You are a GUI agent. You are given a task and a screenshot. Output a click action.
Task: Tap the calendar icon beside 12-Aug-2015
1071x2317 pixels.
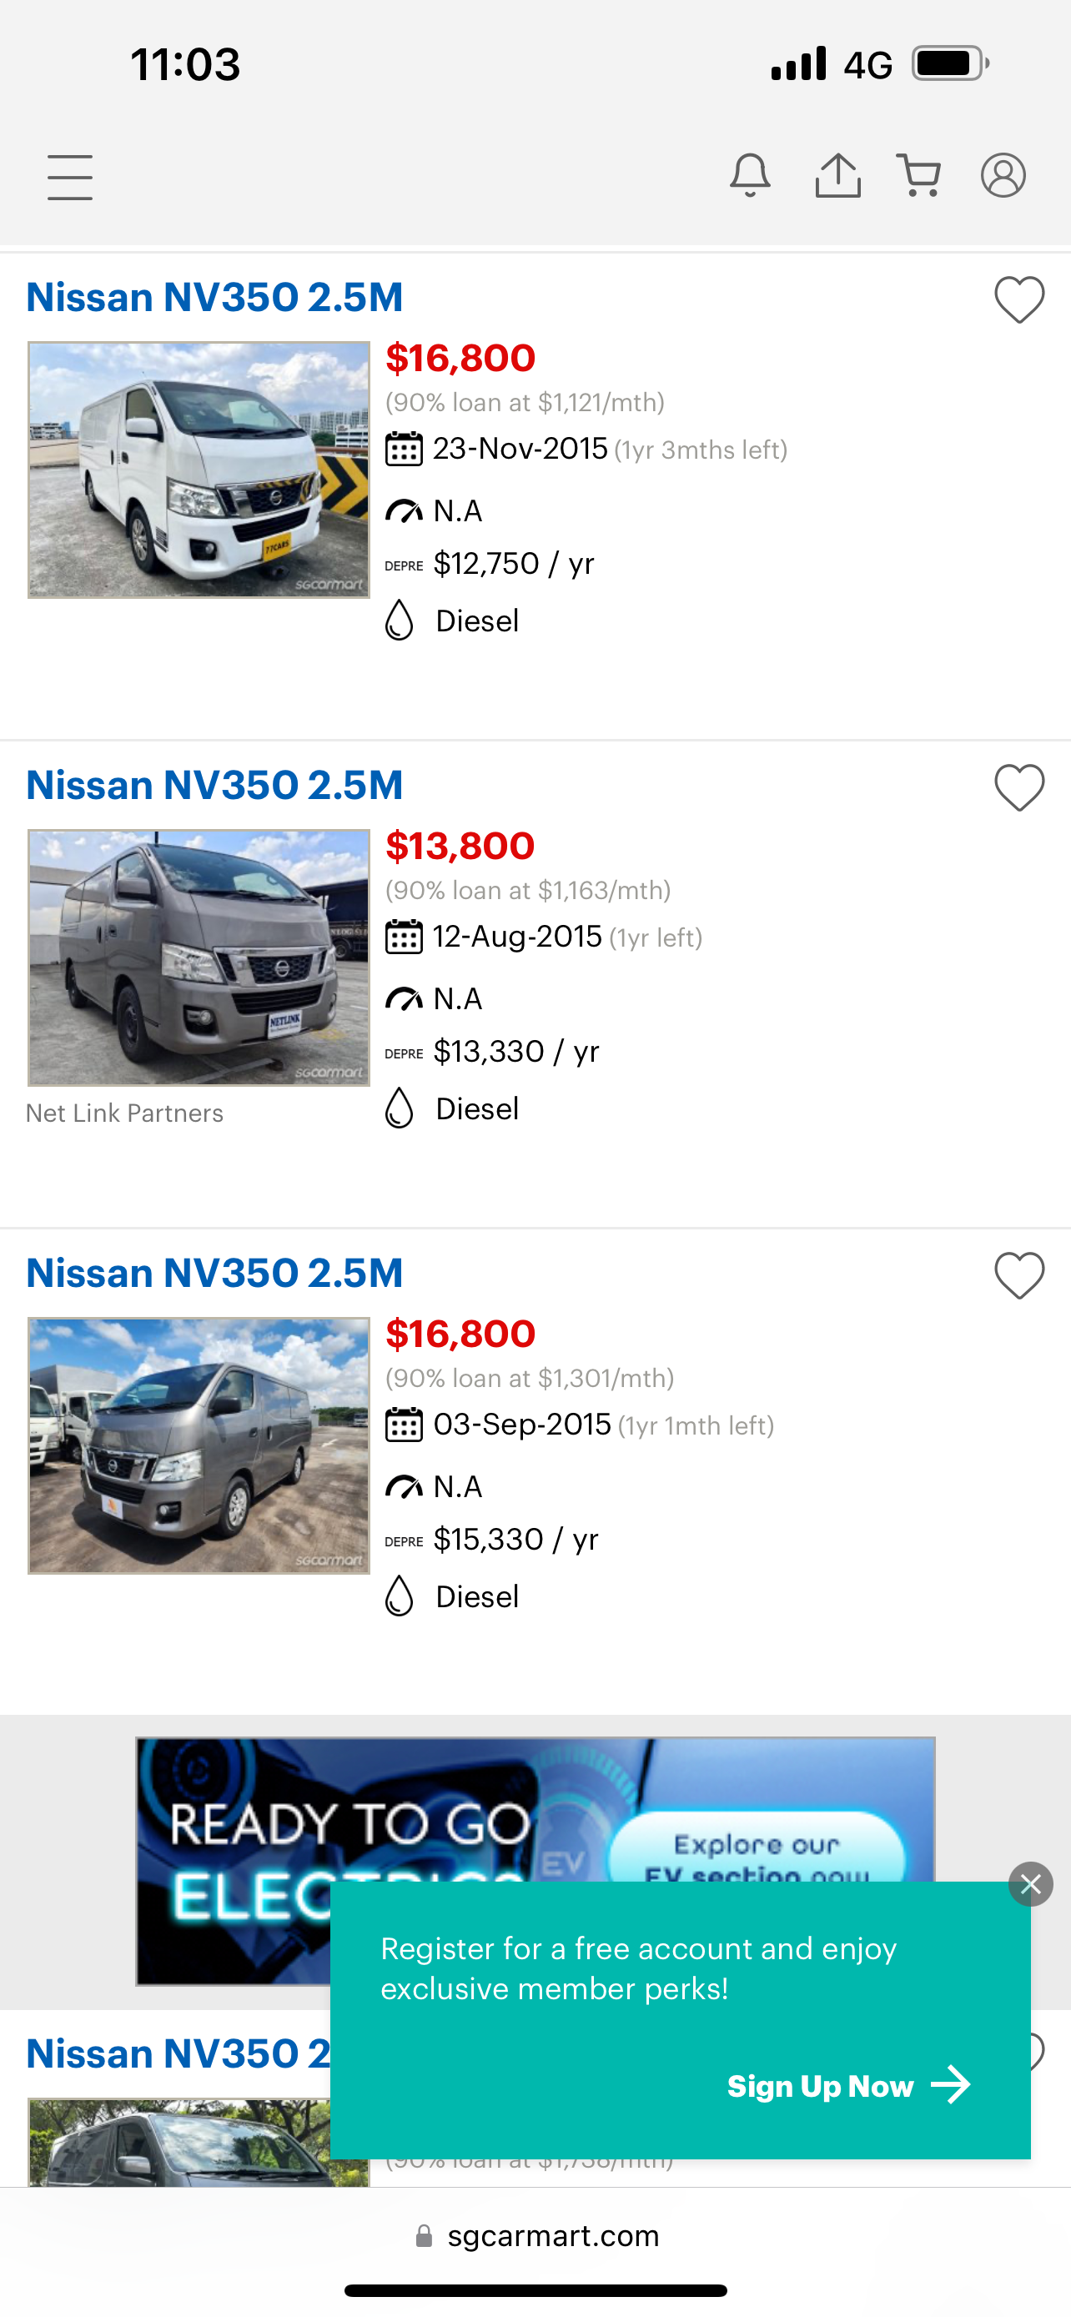(x=404, y=937)
